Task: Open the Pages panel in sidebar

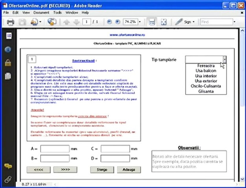Action: click(x=9, y=36)
